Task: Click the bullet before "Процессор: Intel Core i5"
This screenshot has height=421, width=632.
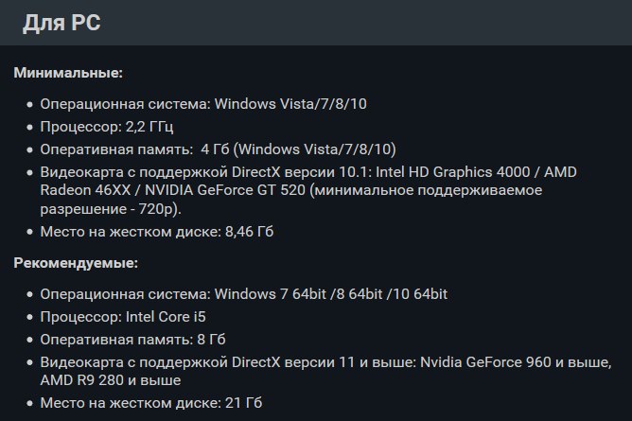Action: point(29,318)
